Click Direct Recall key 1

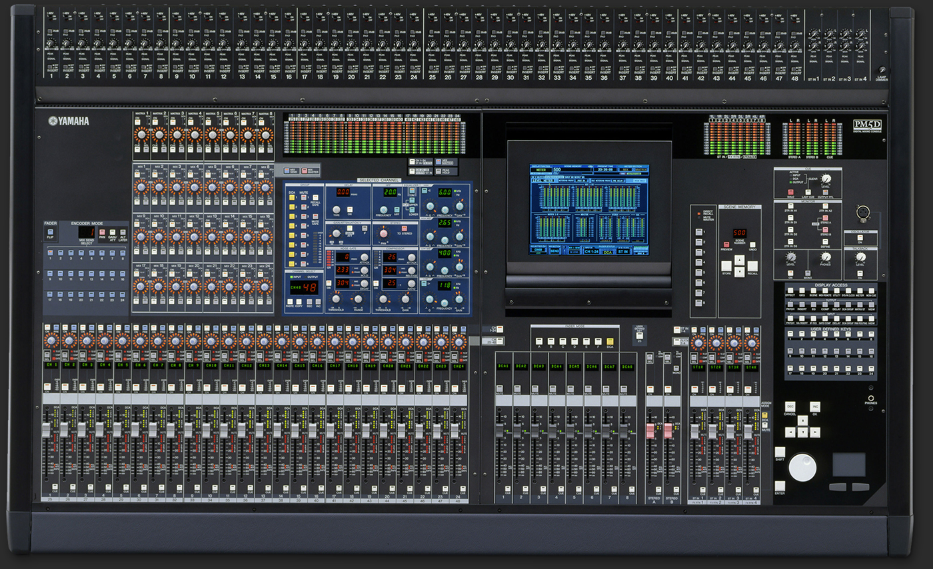click(699, 233)
